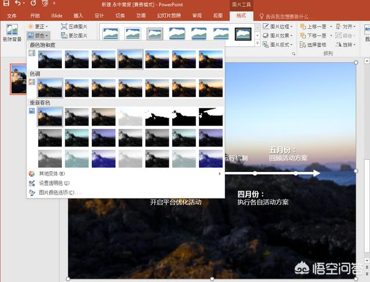The width and height of the screenshot is (370, 282).
Task: Open the Picture Effects (图片效果) dropdown
Action: [x=279, y=36]
